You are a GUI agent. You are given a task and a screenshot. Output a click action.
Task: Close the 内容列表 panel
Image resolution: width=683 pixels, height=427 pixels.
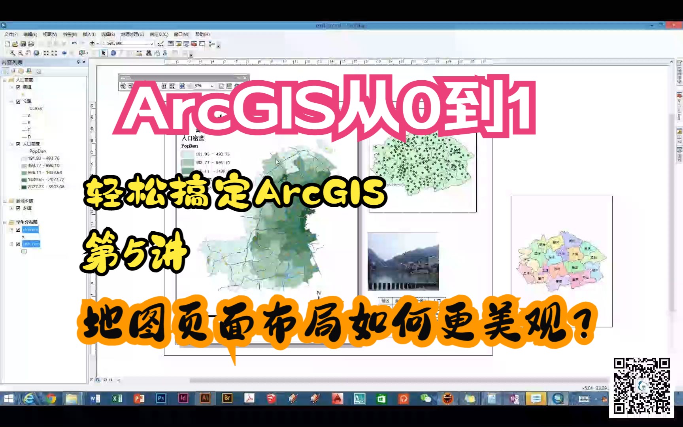[x=84, y=62]
